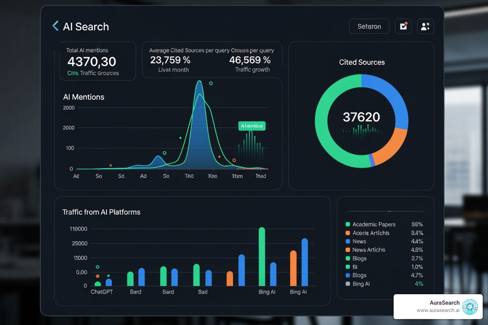Click the green BI legend marker

click(347, 267)
